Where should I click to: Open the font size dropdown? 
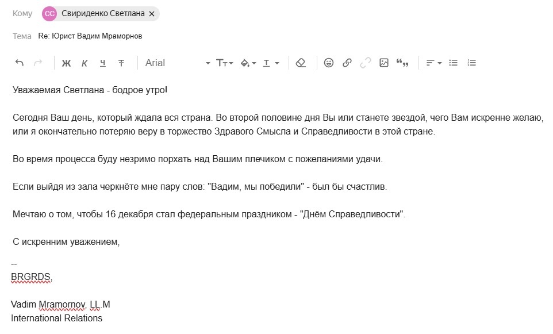coord(224,63)
